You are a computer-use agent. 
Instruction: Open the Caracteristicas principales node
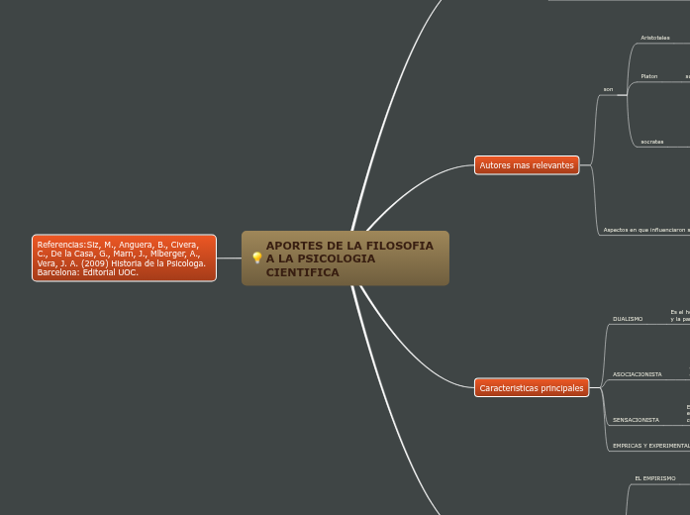pos(532,388)
